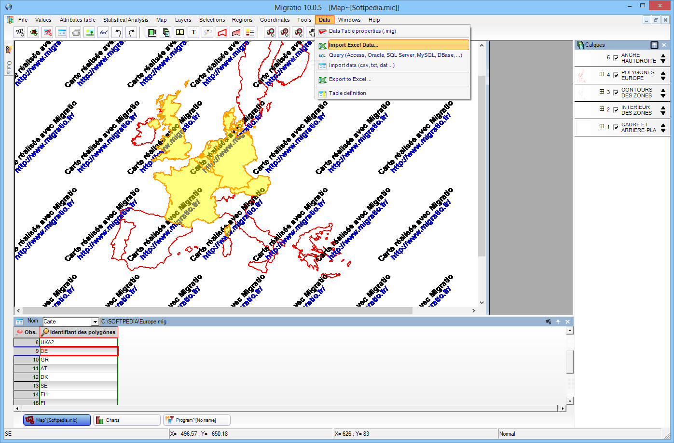Image resolution: width=674 pixels, height=443 pixels.
Task: Click the attributes table toolbar icon
Action: point(62,32)
